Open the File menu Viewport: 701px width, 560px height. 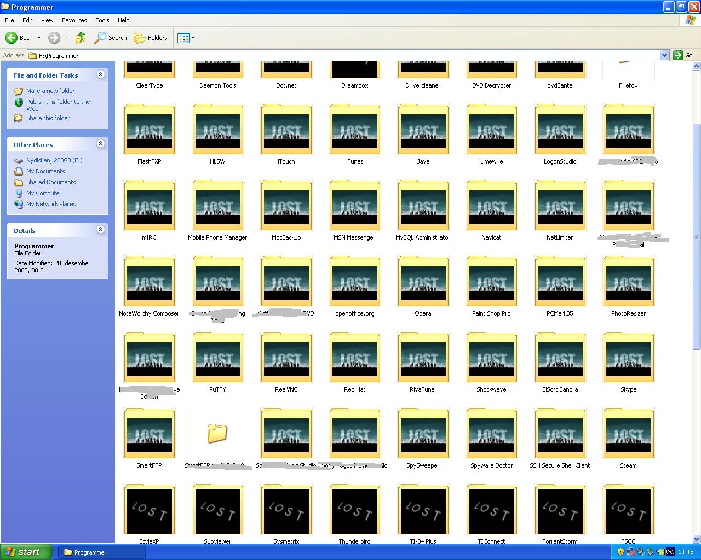point(9,20)
